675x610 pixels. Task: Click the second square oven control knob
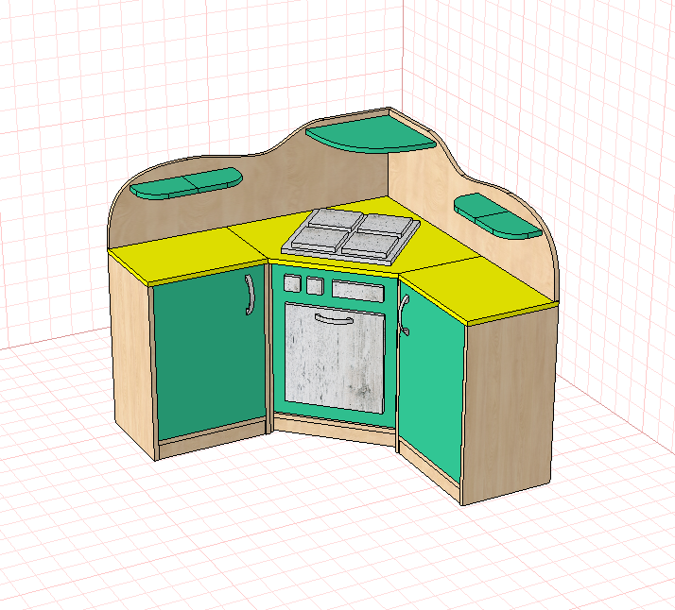315,286
